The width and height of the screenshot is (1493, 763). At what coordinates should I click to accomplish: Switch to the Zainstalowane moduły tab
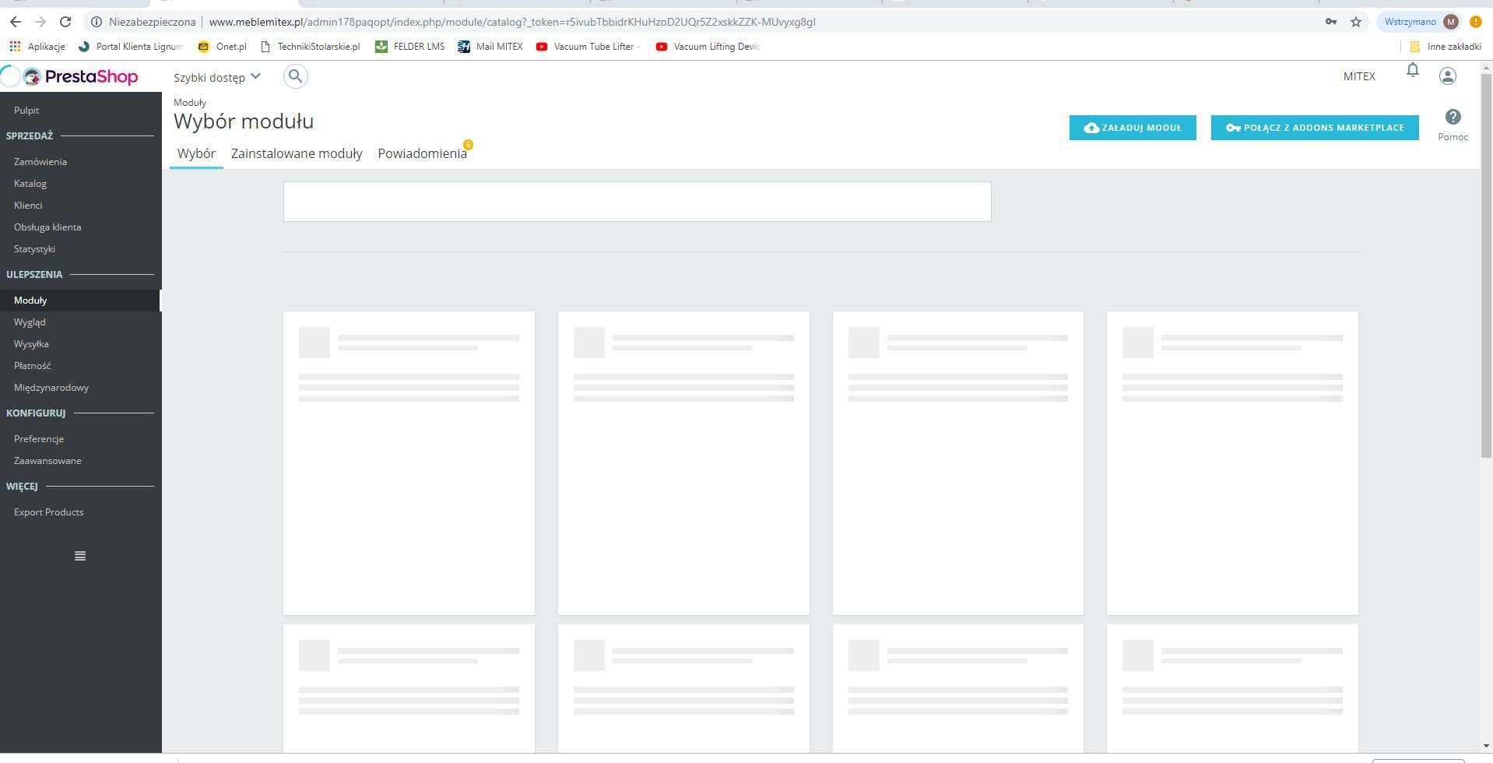coord(297,153)
